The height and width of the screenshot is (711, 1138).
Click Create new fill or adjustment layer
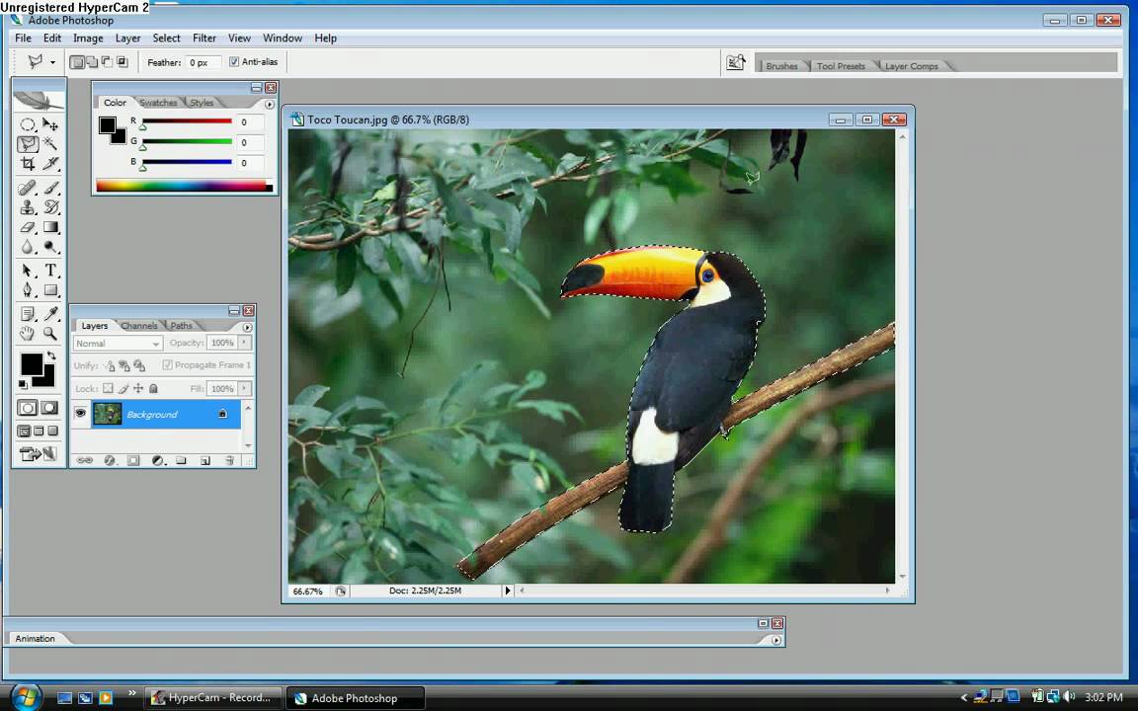coord(157,461)
